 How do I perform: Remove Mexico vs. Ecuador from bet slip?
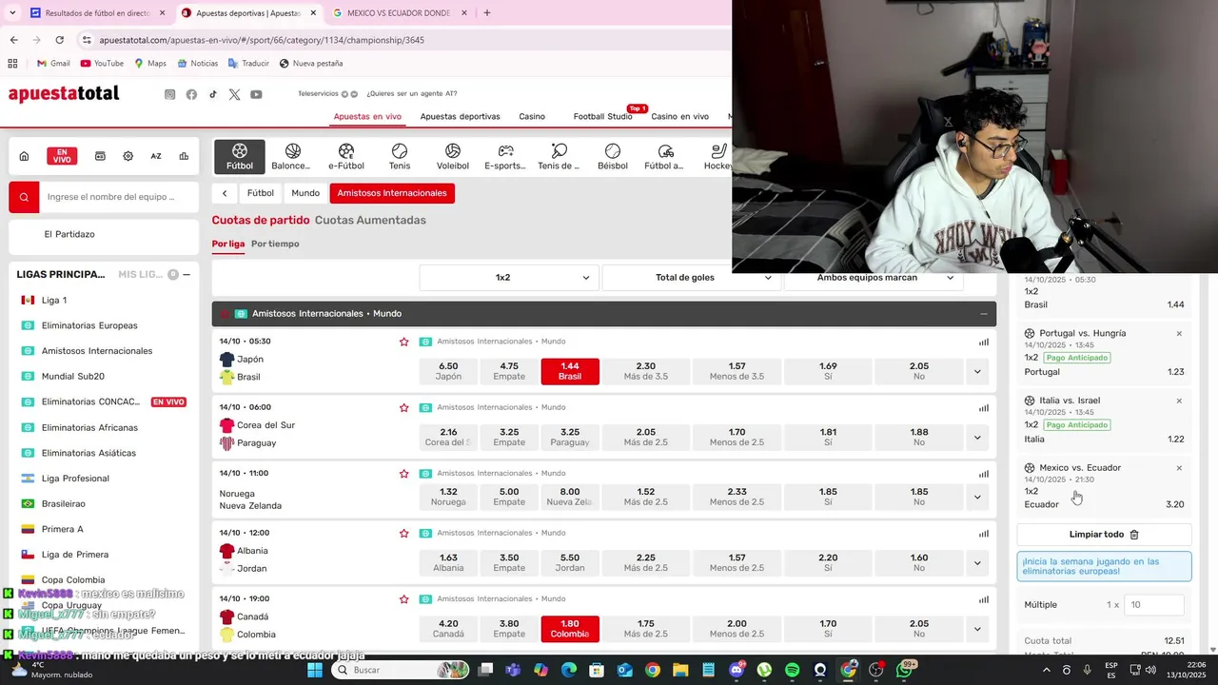pos(1179,468)
